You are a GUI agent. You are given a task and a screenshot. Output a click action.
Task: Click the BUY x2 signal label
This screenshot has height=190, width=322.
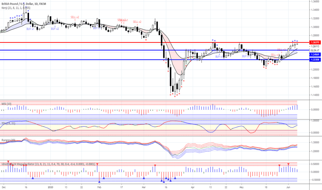pyautogui.click(x=55, y=29)
